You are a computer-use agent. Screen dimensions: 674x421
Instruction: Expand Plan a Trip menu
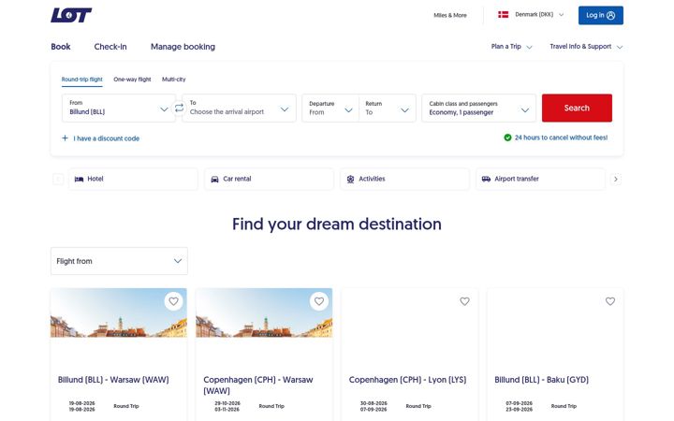512,47
